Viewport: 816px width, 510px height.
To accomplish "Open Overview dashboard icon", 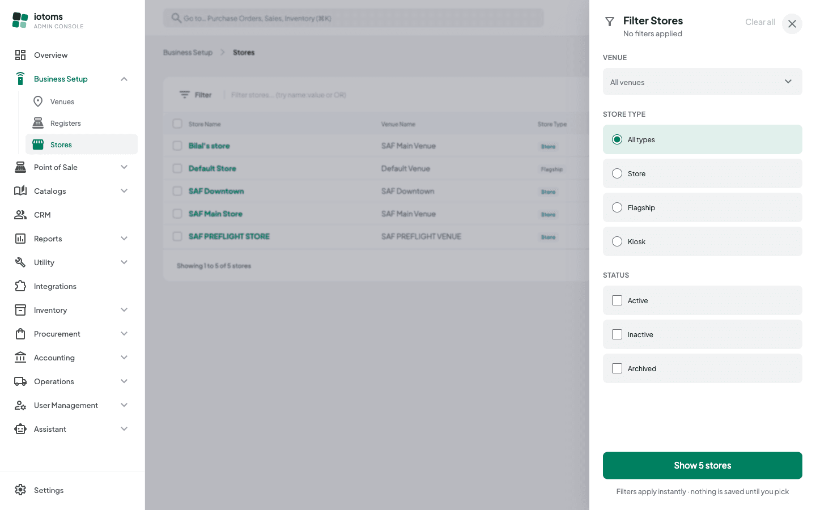I will pyautogui.click(x=20, y=55).
